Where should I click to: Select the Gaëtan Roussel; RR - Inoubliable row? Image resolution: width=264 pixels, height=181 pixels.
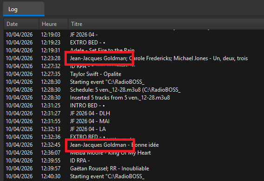click(x=134, y=169)
